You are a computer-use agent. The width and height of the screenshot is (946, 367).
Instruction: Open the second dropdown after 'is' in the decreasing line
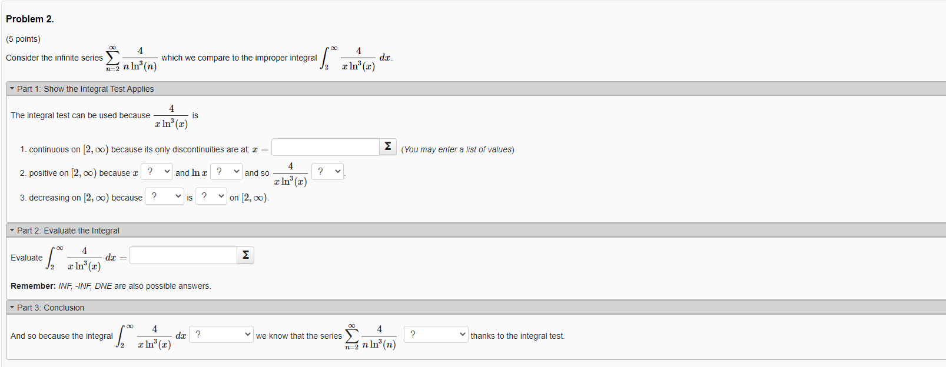[x=211, y=196]
